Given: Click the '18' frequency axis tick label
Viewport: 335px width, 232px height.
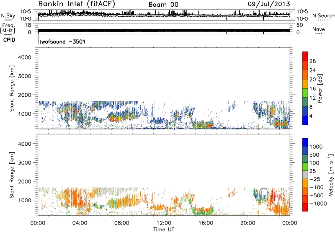Looking at the screenshot, I should 28,25.
